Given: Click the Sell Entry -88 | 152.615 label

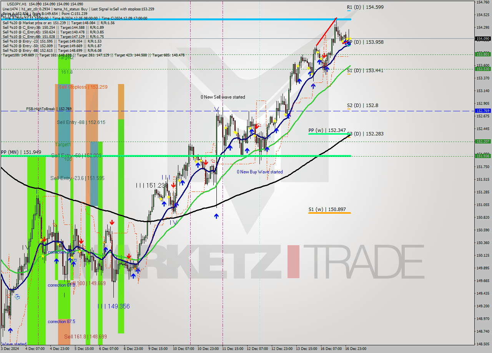Looking at the screenshot, I should (81, 122).
